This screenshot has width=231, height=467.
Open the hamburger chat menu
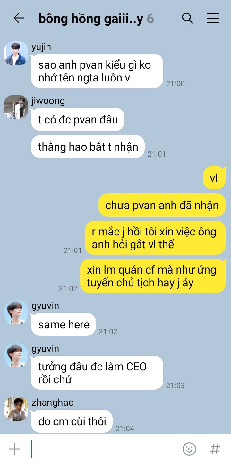213,18
